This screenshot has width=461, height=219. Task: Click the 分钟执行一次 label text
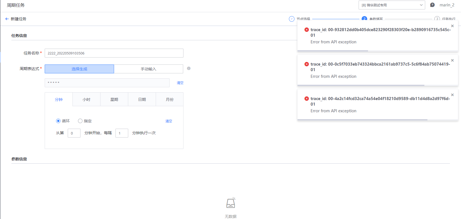click(144, 133)
